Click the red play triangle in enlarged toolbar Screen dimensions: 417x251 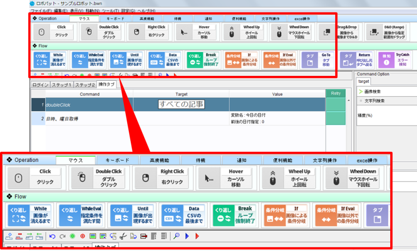(x=197, y=236)
